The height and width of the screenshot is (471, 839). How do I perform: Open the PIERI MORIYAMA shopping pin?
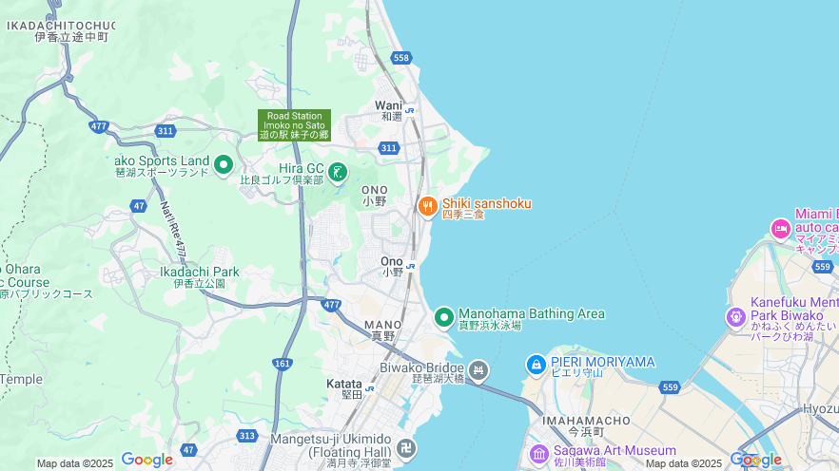point(537,366)
